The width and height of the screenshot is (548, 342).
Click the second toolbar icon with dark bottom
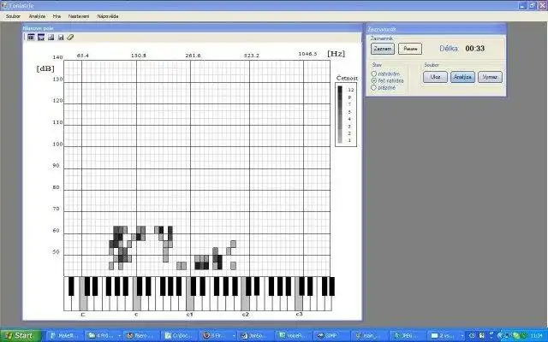click(x=41, y=38)
